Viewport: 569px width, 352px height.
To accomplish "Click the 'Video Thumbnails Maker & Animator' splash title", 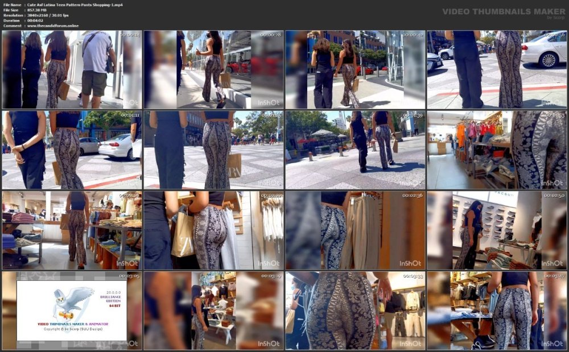I will [73, 324].
